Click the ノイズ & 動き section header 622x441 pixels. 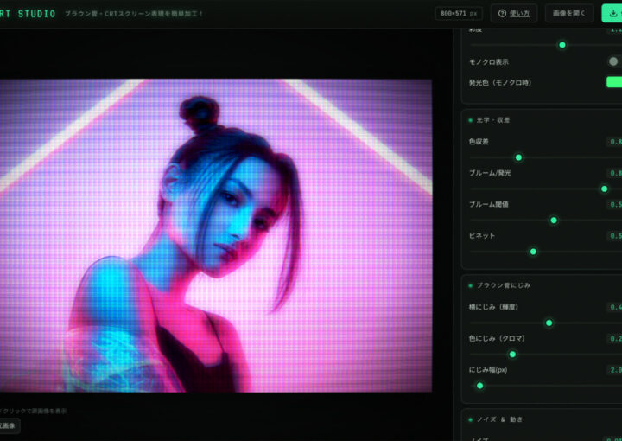point(499,419)
